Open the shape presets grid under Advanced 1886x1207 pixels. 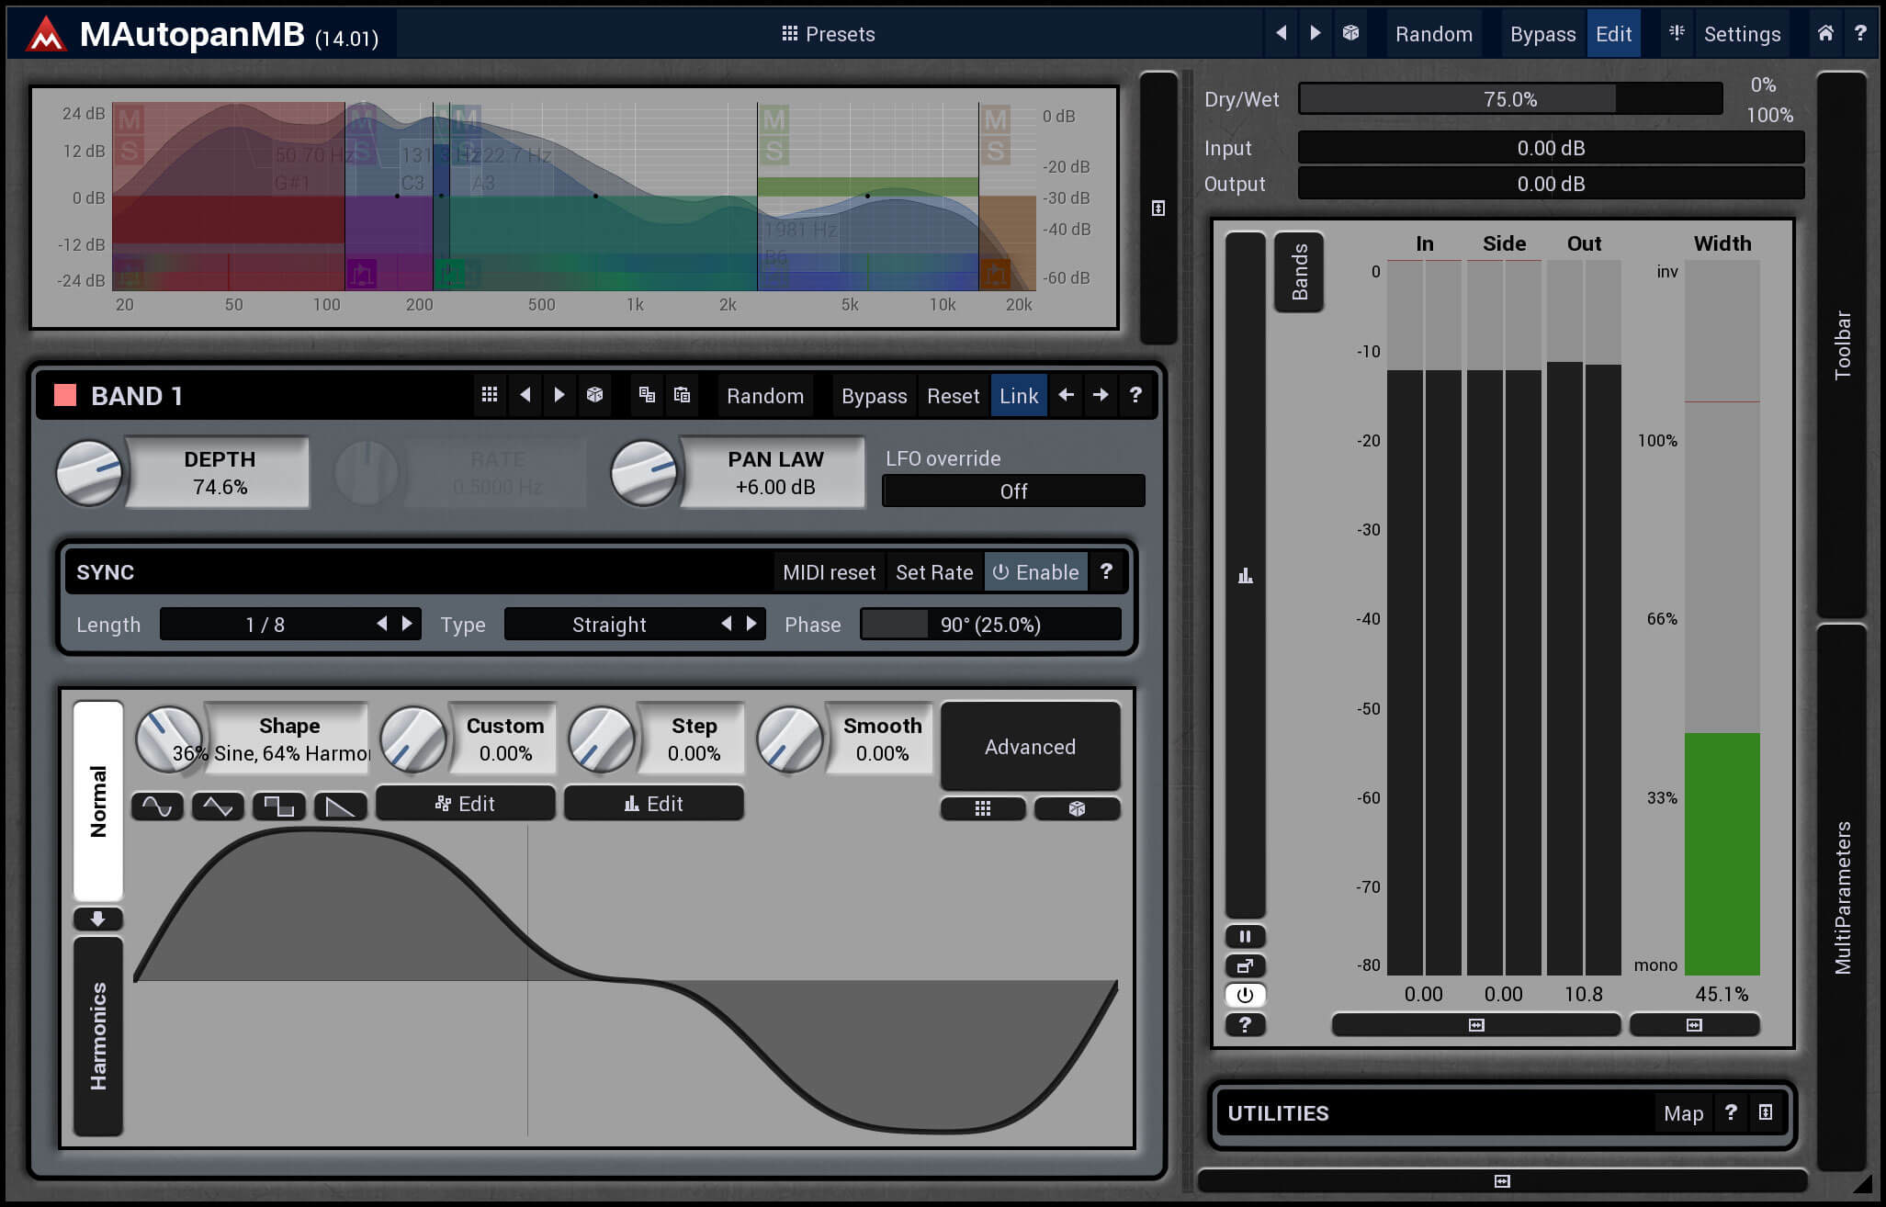pos(983,808)
